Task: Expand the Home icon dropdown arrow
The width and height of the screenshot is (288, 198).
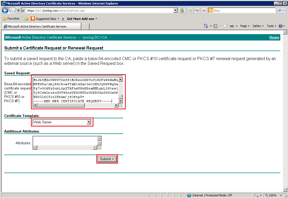Action: pyautogui.click(x=211, y=26)
